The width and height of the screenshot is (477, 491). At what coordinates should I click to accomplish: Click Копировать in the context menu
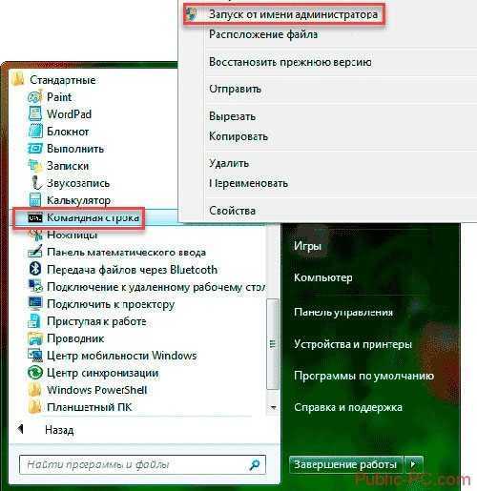pos(238,136)
